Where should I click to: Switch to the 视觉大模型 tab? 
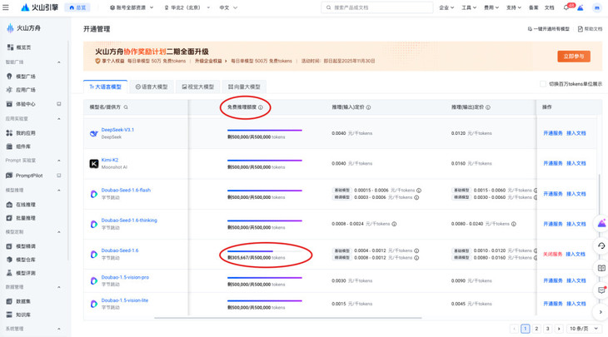pos(198,87)
